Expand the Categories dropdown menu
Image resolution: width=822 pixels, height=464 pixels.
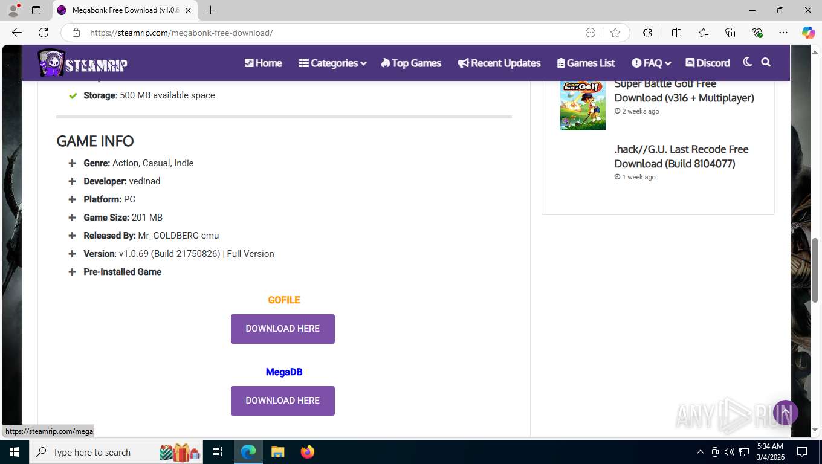coord(332,63)
